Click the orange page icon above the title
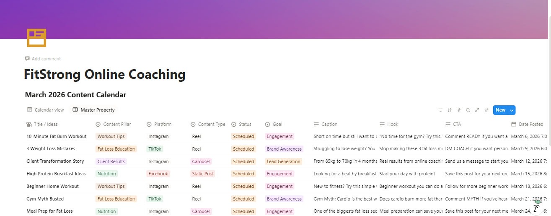551x216 pixels. coord(36,38)
